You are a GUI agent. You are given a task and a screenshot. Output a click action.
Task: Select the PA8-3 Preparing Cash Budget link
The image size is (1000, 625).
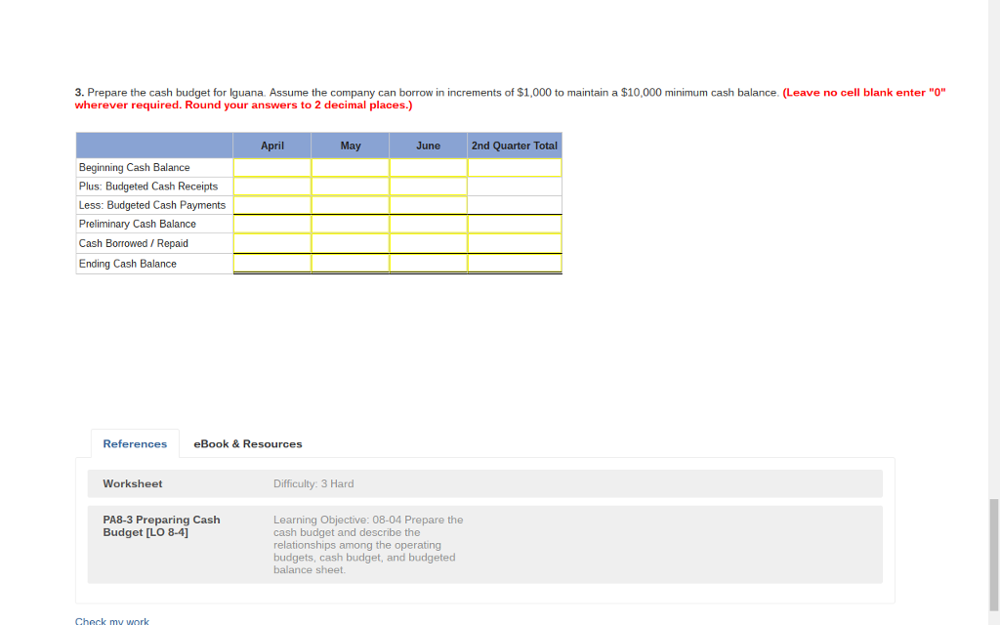click(162, 525)
